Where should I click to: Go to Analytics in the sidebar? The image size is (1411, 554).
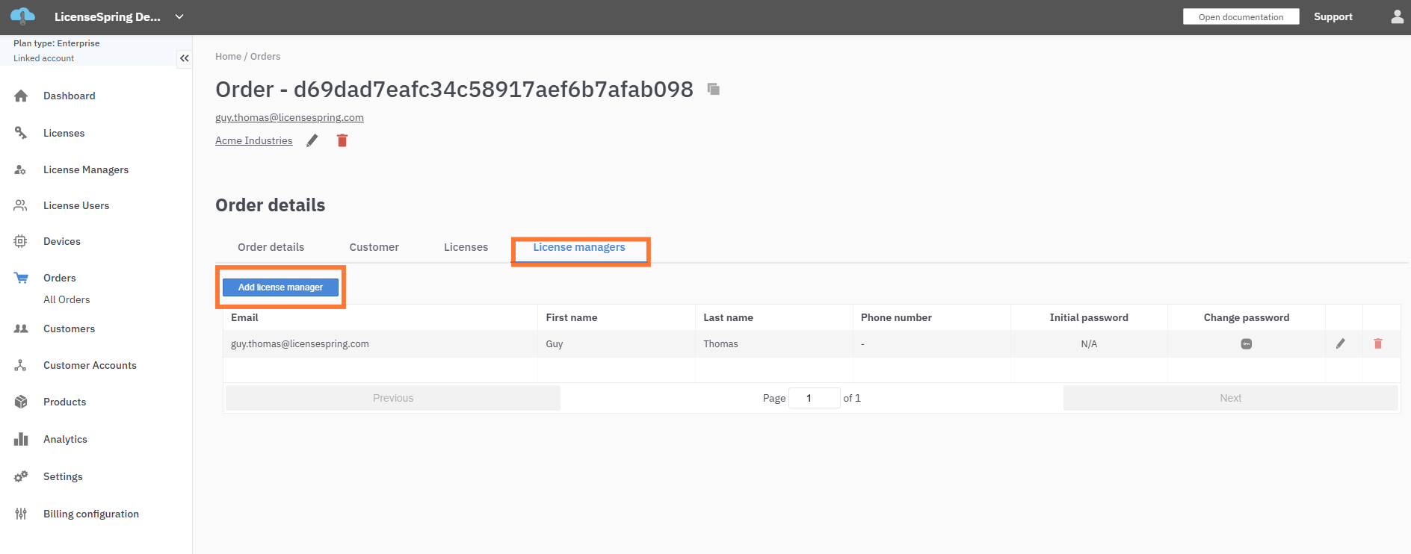[65, 439]
